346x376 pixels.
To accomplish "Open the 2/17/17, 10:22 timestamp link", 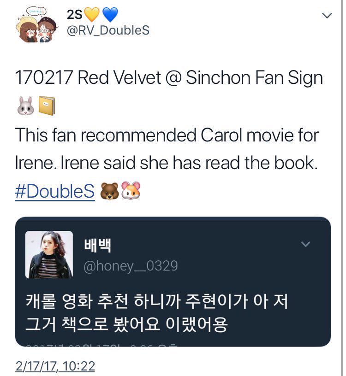I will [55, 366].
